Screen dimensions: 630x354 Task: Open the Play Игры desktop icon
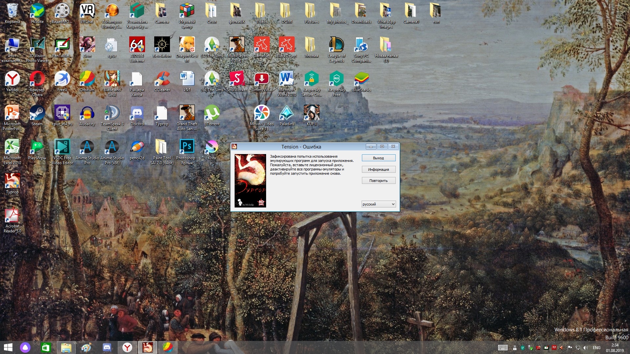(x=37, y=150)
